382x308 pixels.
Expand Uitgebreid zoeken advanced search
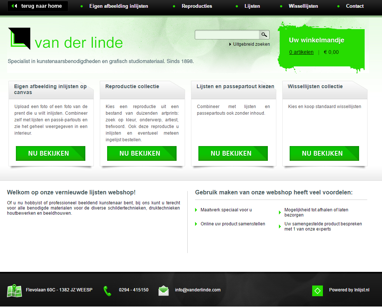251,44
